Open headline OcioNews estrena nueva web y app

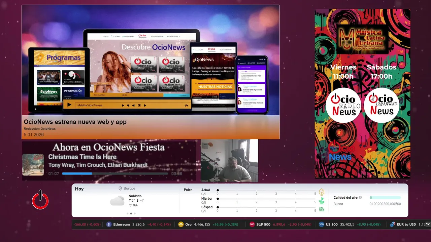click(x=75, y=122)
